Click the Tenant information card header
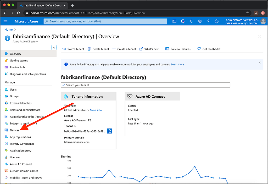268x184 pixels. point(88,96)
